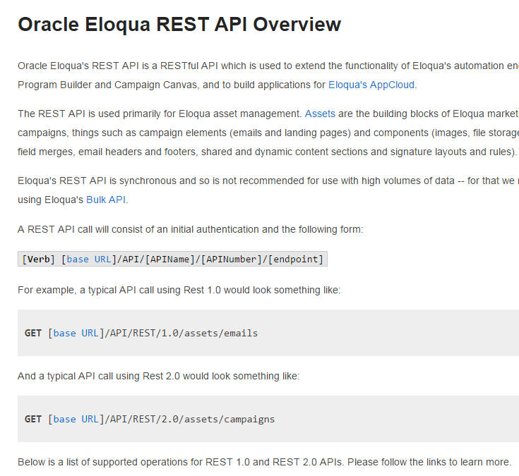Click the 'Below is a list of supported operations' sentence
The width and height of the screenshot is (519, 476).
click(x=264, y=462)
